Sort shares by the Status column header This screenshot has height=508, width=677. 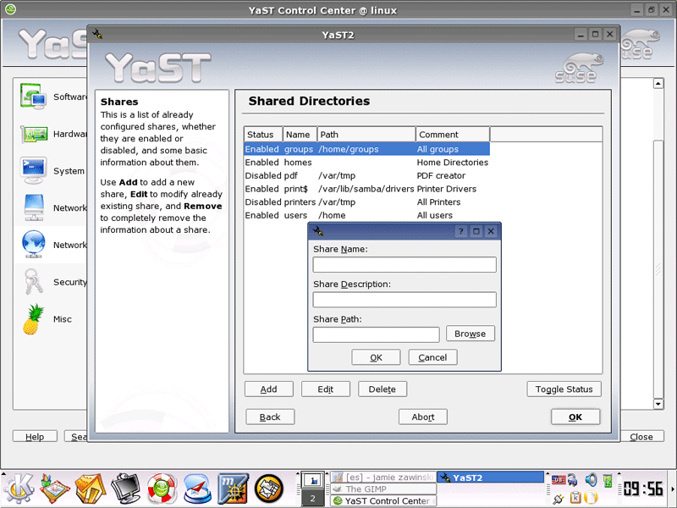click(263, 135)
